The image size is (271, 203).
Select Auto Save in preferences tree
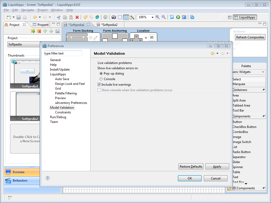tap(62, 79)
